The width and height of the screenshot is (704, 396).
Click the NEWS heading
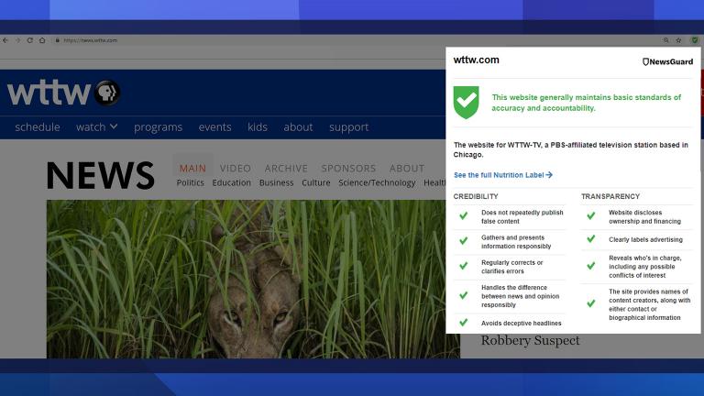[x=101, y=175]
